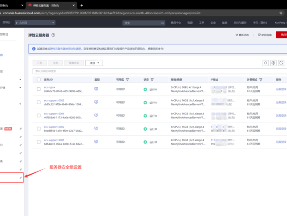Click the info icon in the survey banner

pos(34,49)
